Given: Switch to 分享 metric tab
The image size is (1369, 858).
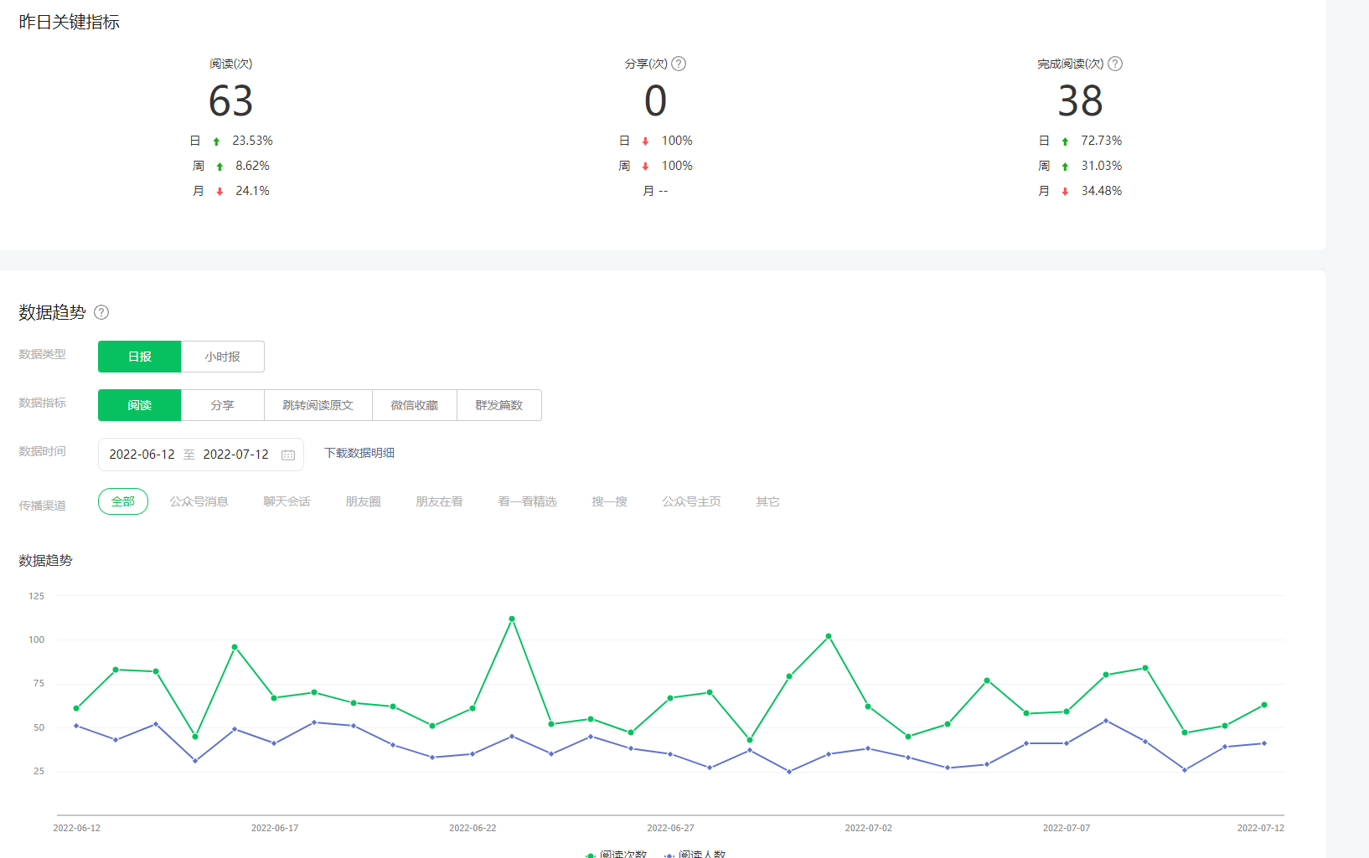Looking at the screenshot, I should pos(222,405).
